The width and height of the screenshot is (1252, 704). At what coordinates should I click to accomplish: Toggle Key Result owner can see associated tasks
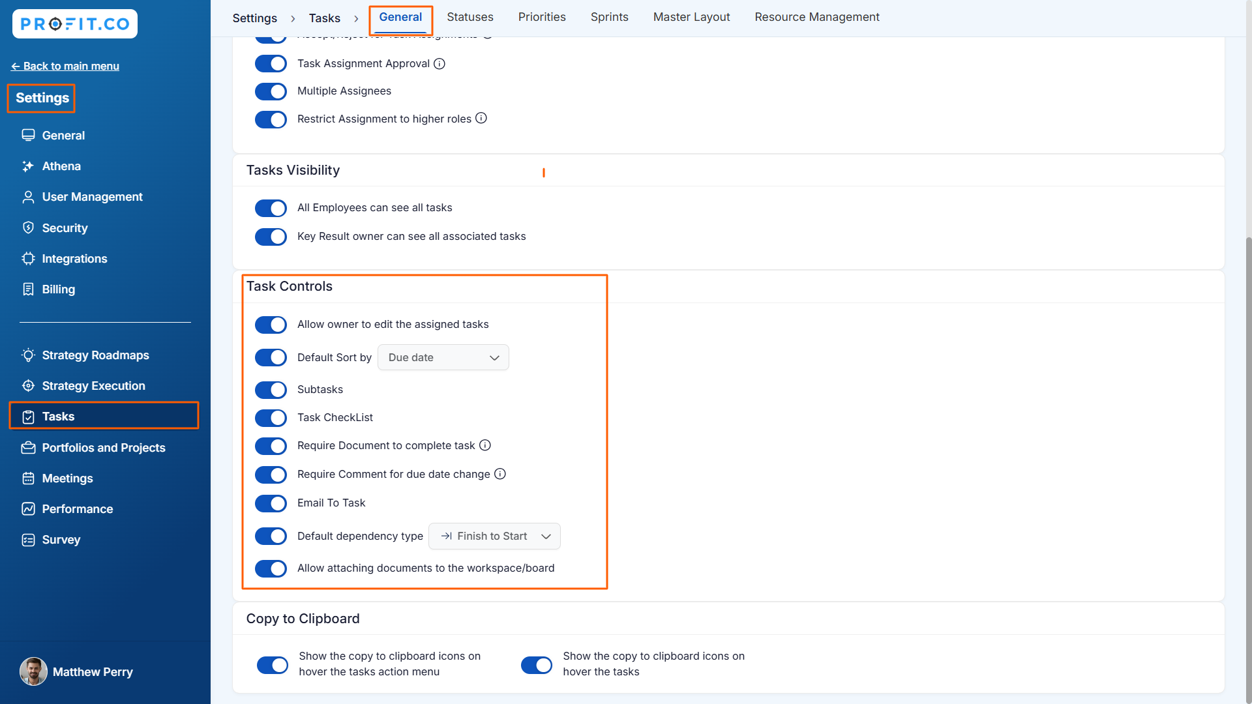(271, 237)
